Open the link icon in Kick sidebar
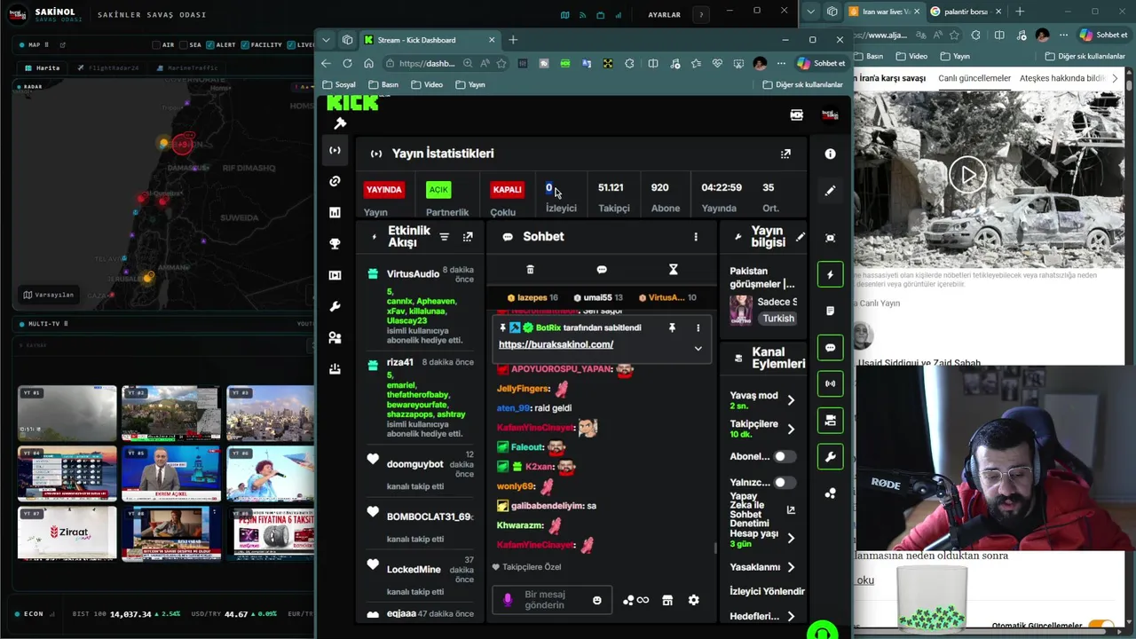 (335, 181)
